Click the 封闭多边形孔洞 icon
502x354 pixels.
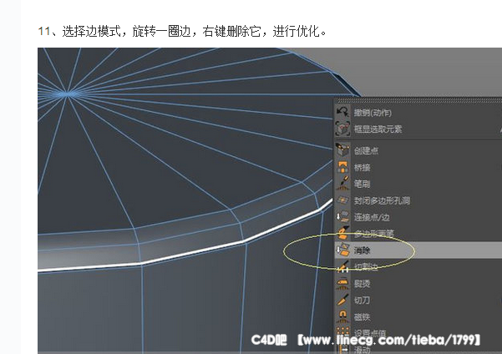click(342, 200)
